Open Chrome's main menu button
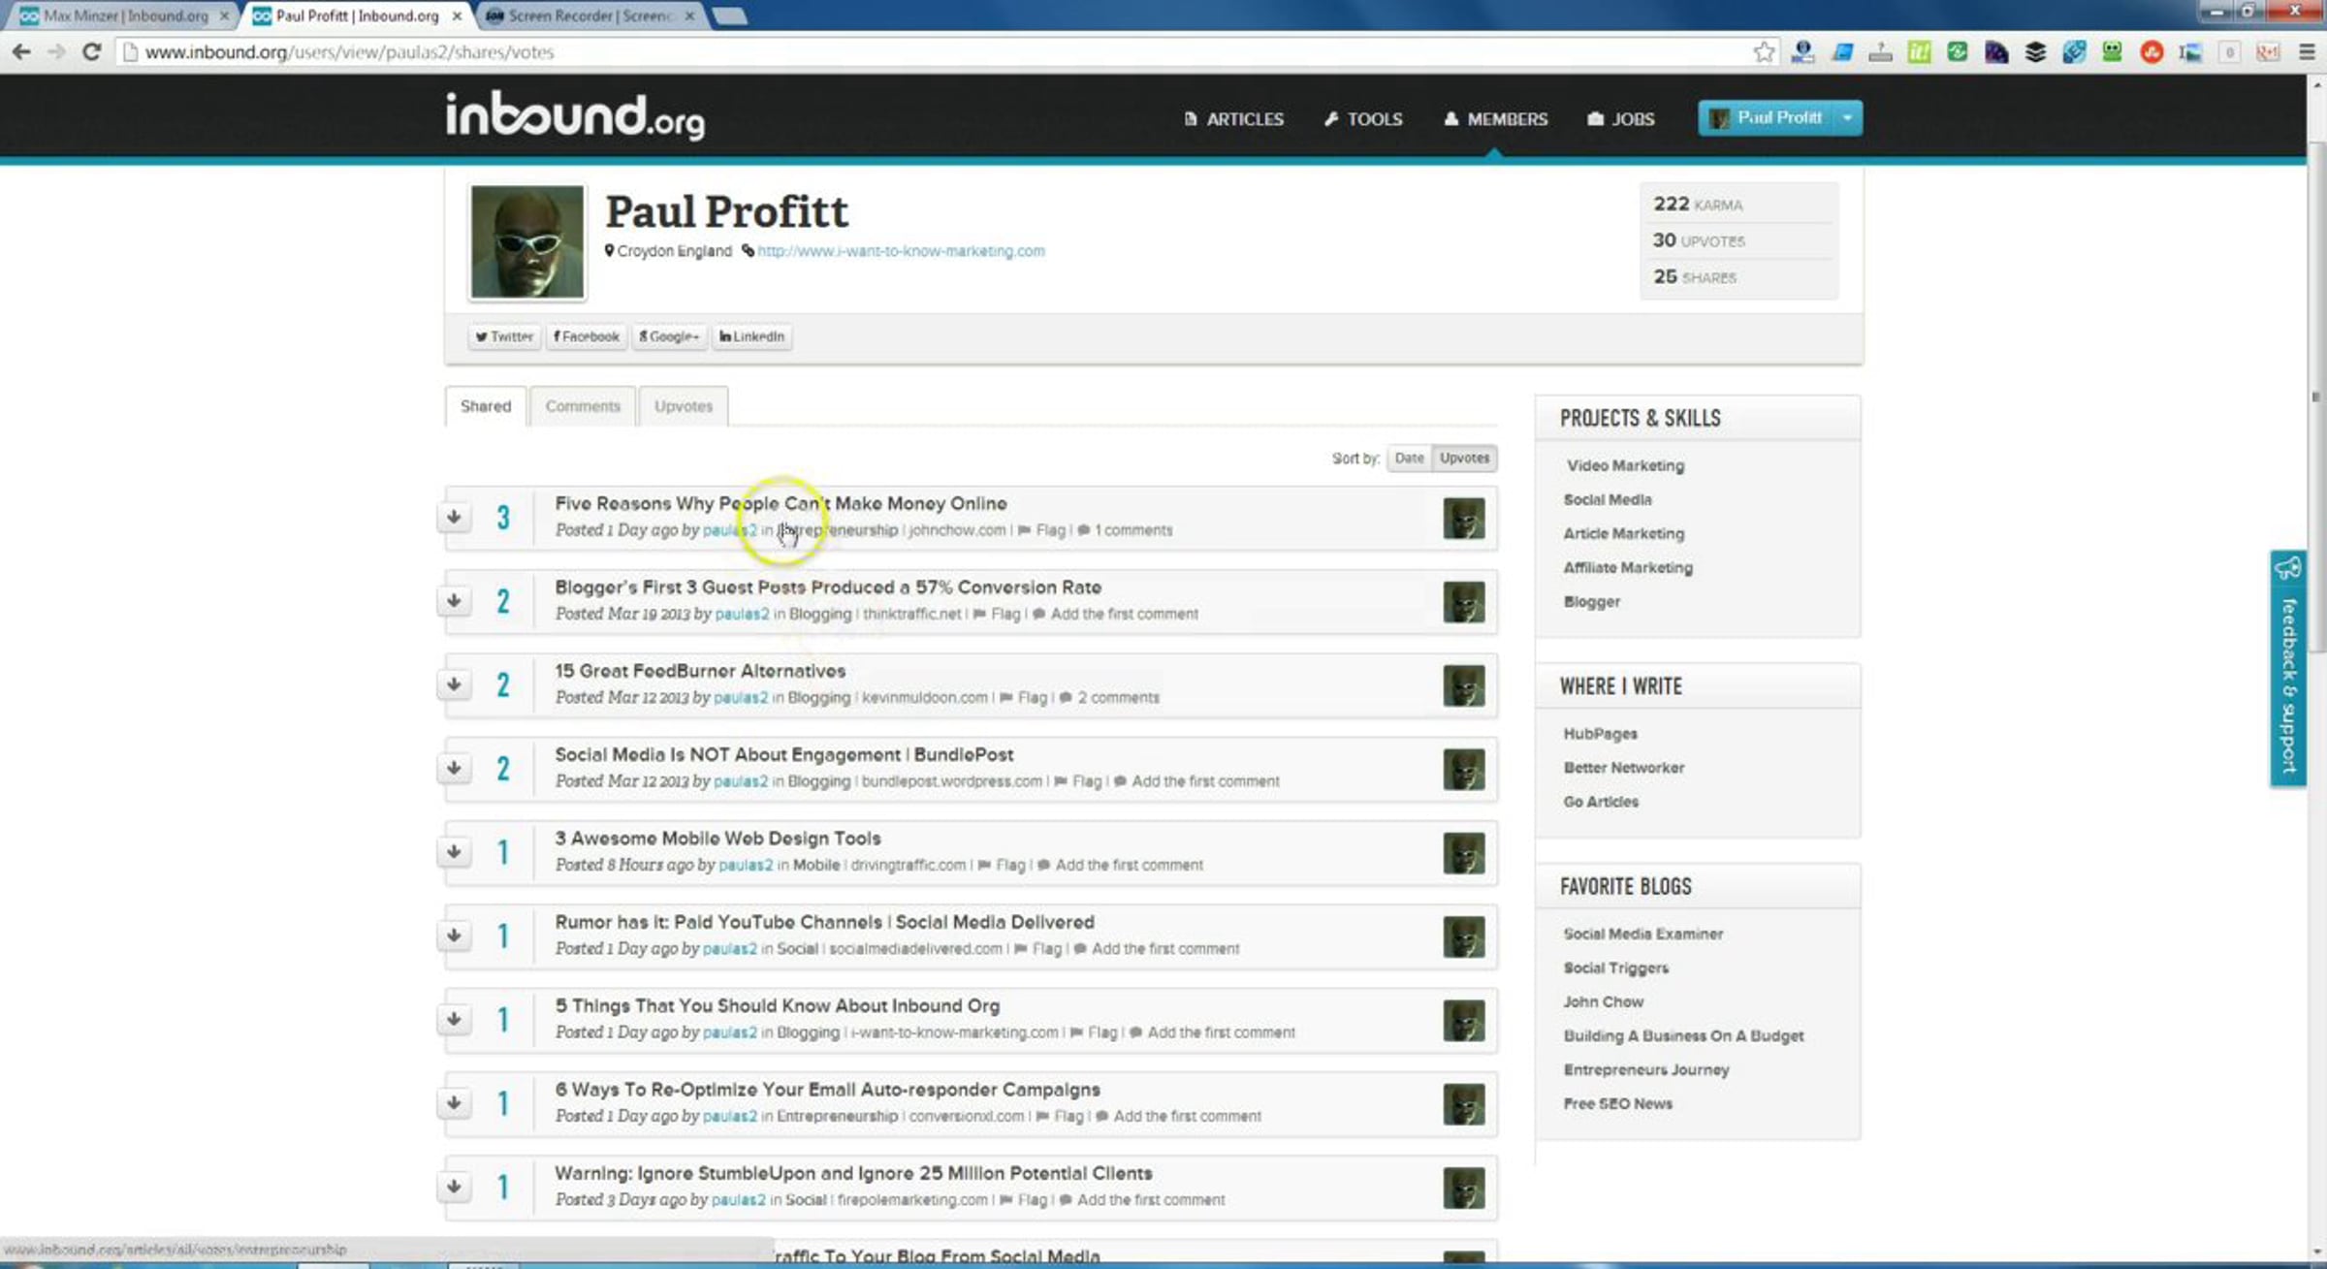The height and width of the screenshot is (1269, 2327). tap(2307, 52)
